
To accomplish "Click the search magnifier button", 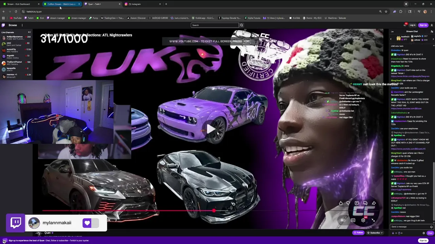I will click(241, 25).
